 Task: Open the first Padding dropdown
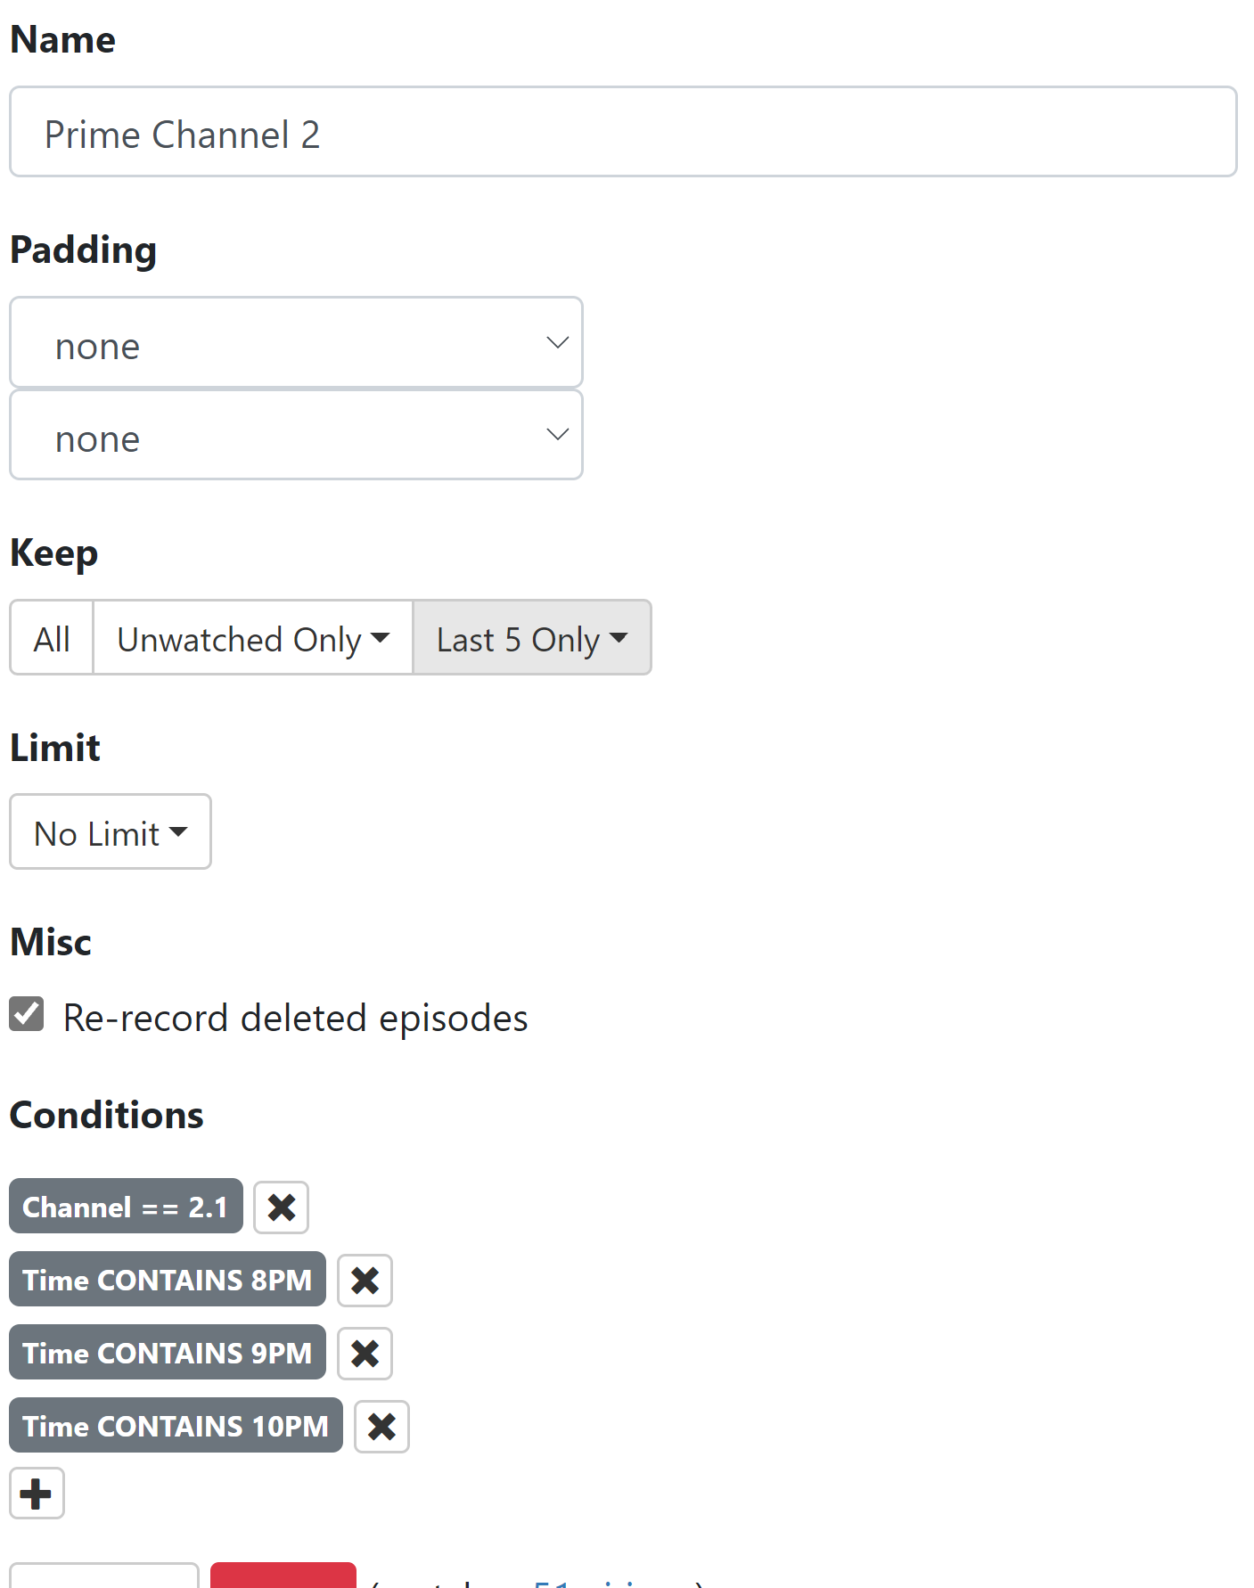pos(296,343)
